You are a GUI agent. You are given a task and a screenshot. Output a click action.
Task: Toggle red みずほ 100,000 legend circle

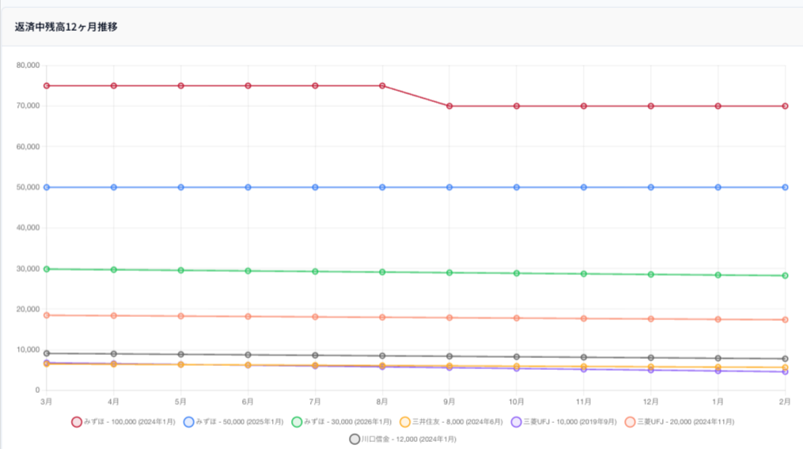pyautogui.click(x=77, y=422)
